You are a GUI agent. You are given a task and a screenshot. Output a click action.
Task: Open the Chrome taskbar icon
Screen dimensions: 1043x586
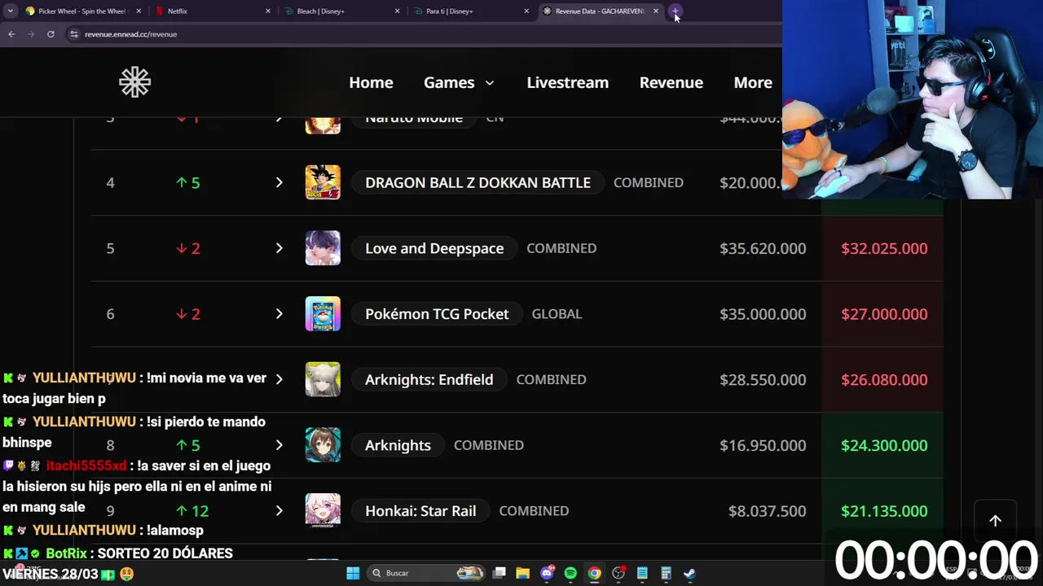click(x=594, y=573)
